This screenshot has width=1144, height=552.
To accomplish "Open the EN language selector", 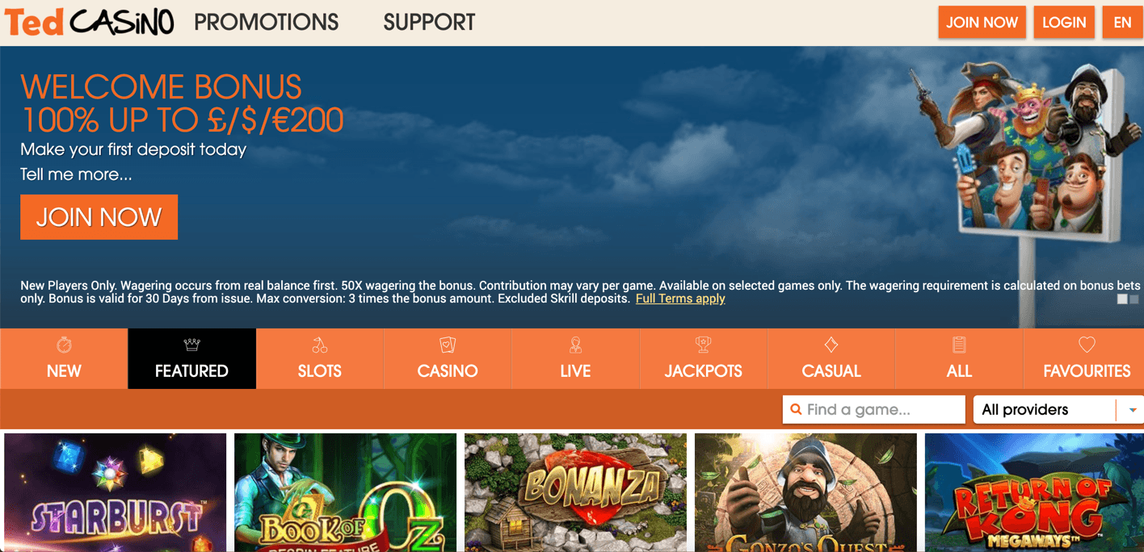I will pyautogui.click(x=1122, y=23).
